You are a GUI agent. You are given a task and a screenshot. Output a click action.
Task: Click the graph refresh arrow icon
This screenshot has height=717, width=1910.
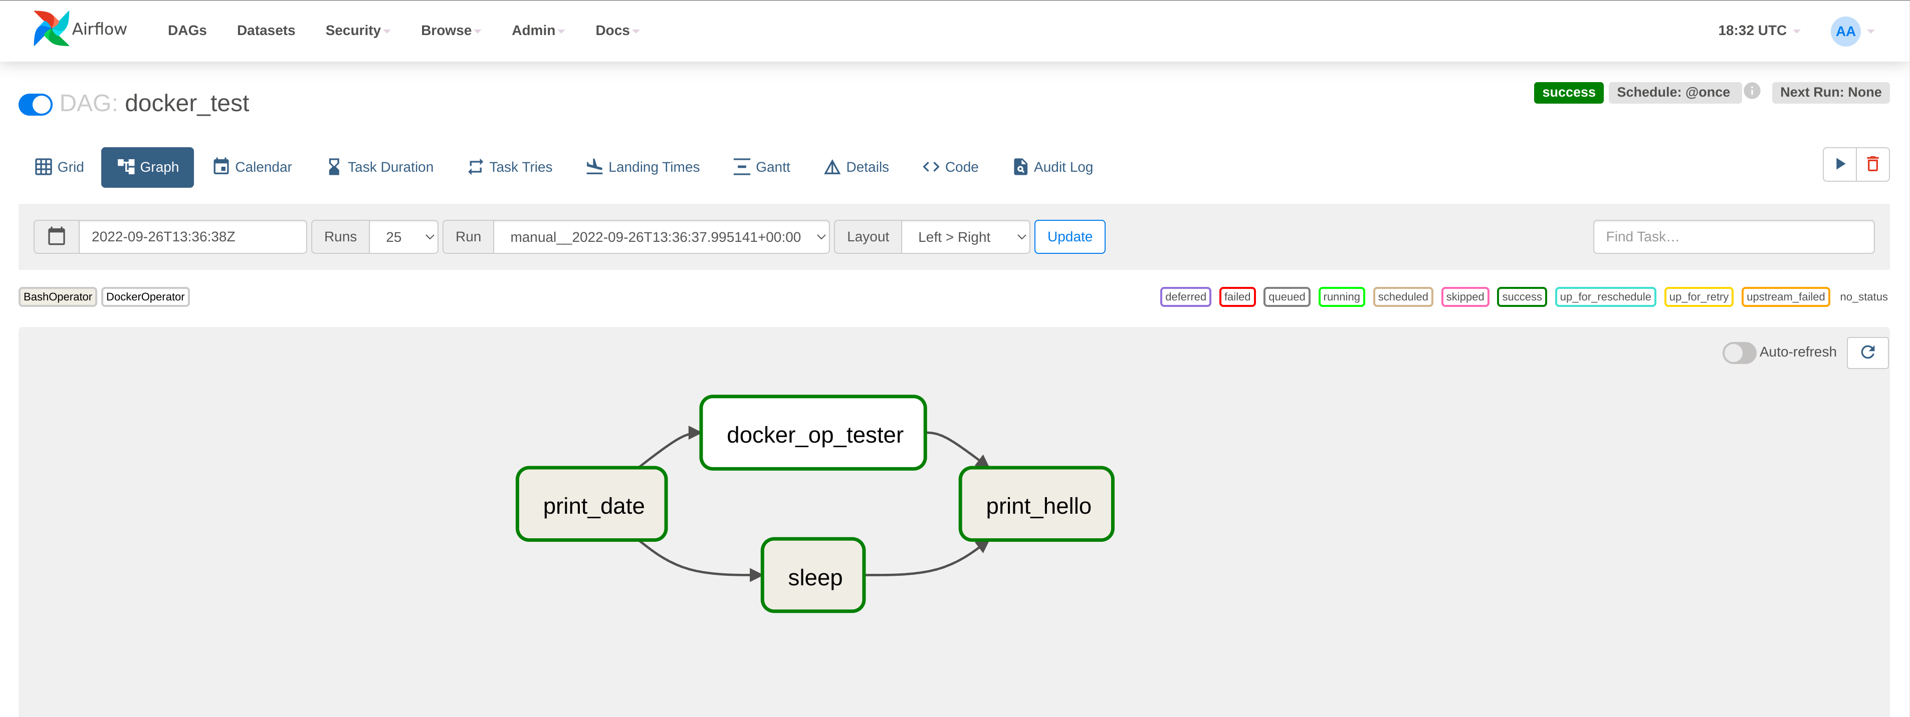coord(1867,352)
